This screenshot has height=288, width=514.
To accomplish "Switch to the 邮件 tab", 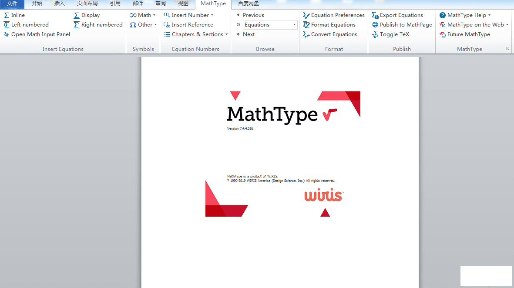I will pyautogui.click(x=138, y=3).
